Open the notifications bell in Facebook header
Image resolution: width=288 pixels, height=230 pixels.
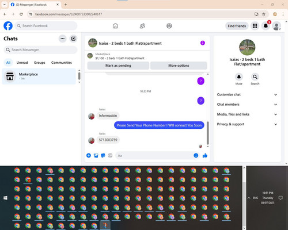[266, 26]
